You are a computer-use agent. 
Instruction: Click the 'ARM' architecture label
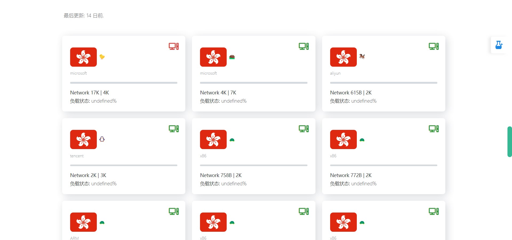(74, 238)
